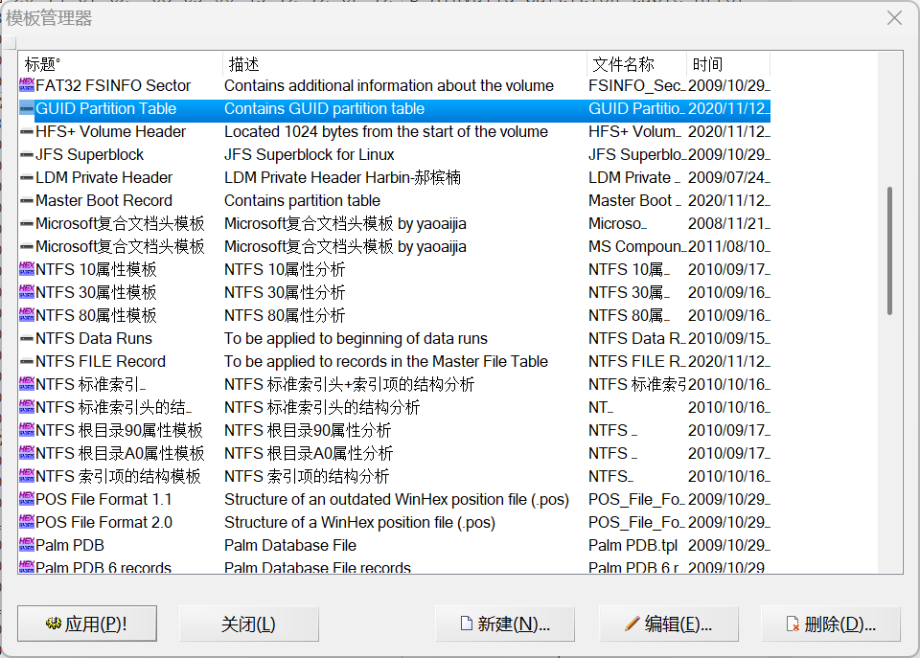
Task: Click the icon beside NTFS FILE Record
Action: click(x=27, y=362)
